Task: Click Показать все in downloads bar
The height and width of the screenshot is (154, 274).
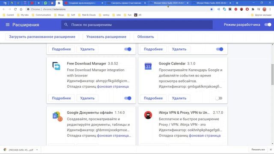Action: [x=258, y=150]
